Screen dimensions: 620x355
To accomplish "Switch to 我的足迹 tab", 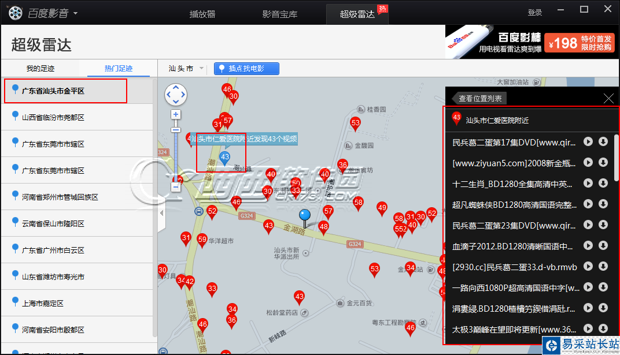I will click(40, 69).
